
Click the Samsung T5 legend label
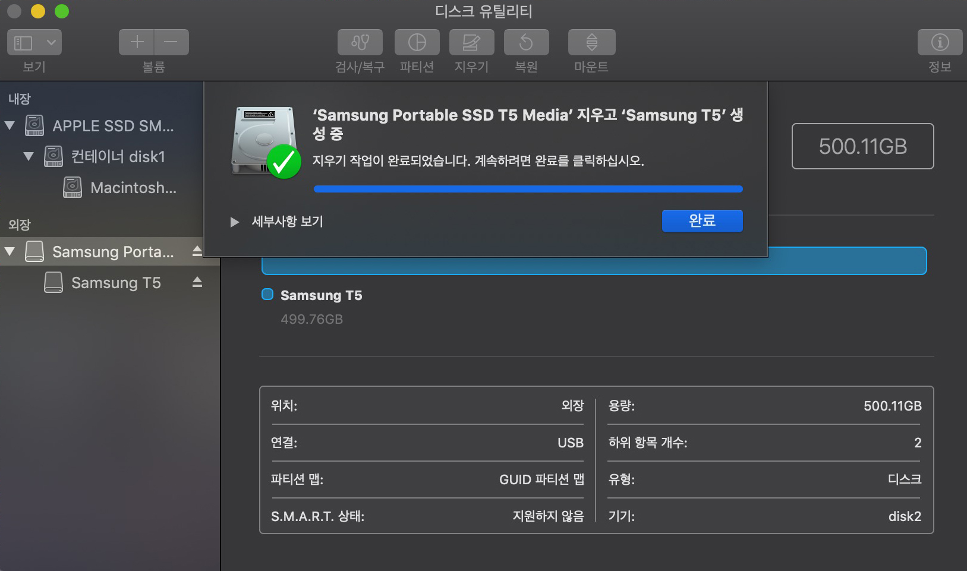pyautogui.click(x=321, y=295)
